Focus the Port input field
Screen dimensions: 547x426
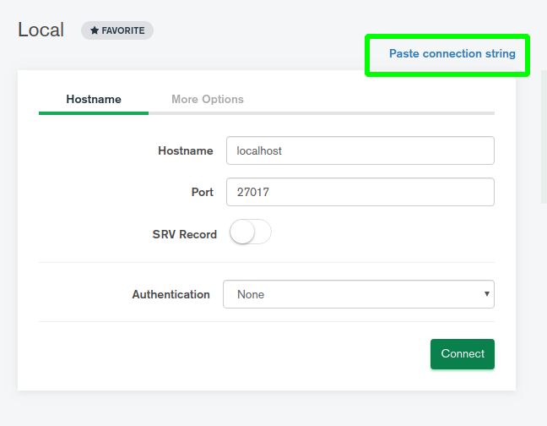360,192
